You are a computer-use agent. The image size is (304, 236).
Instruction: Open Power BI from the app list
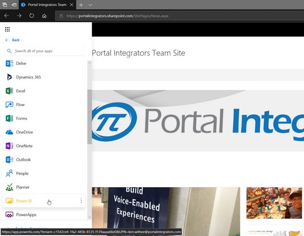coord(44,201)
